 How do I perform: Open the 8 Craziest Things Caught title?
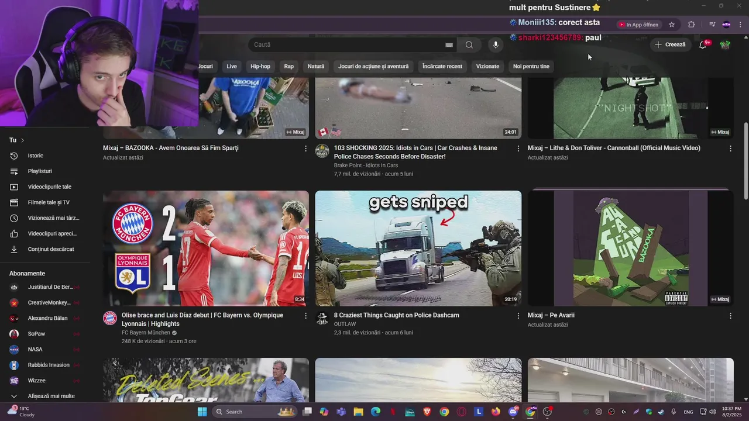(x=397, y=315)
